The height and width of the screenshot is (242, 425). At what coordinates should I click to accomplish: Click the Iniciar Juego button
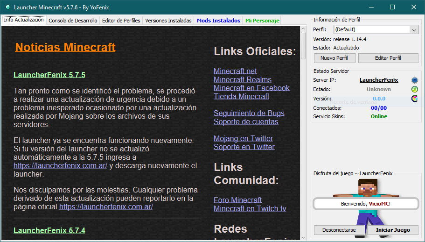click(393, 230)
